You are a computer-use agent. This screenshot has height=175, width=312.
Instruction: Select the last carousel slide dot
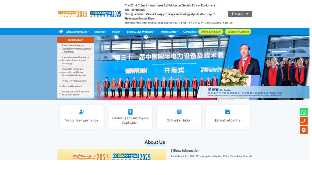160,97
